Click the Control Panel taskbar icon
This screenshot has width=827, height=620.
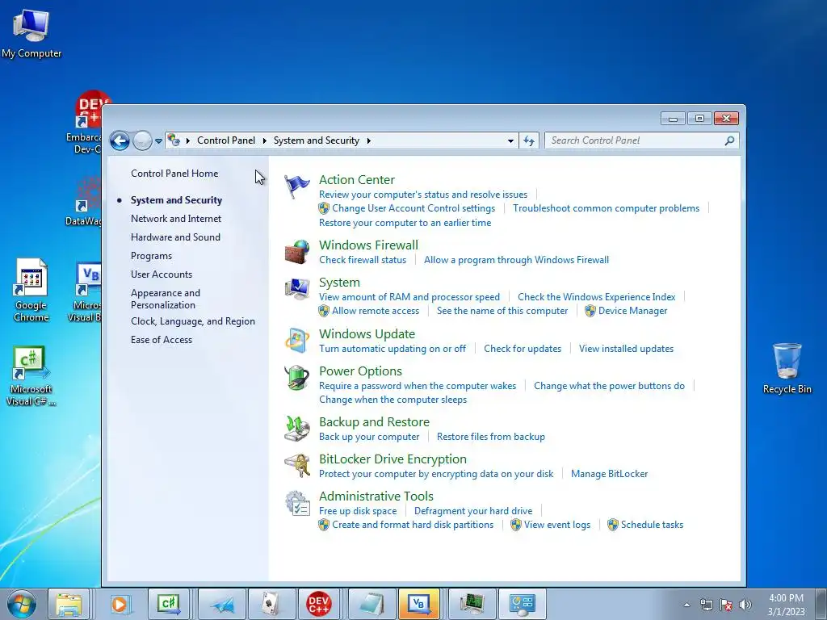[523, 604]
